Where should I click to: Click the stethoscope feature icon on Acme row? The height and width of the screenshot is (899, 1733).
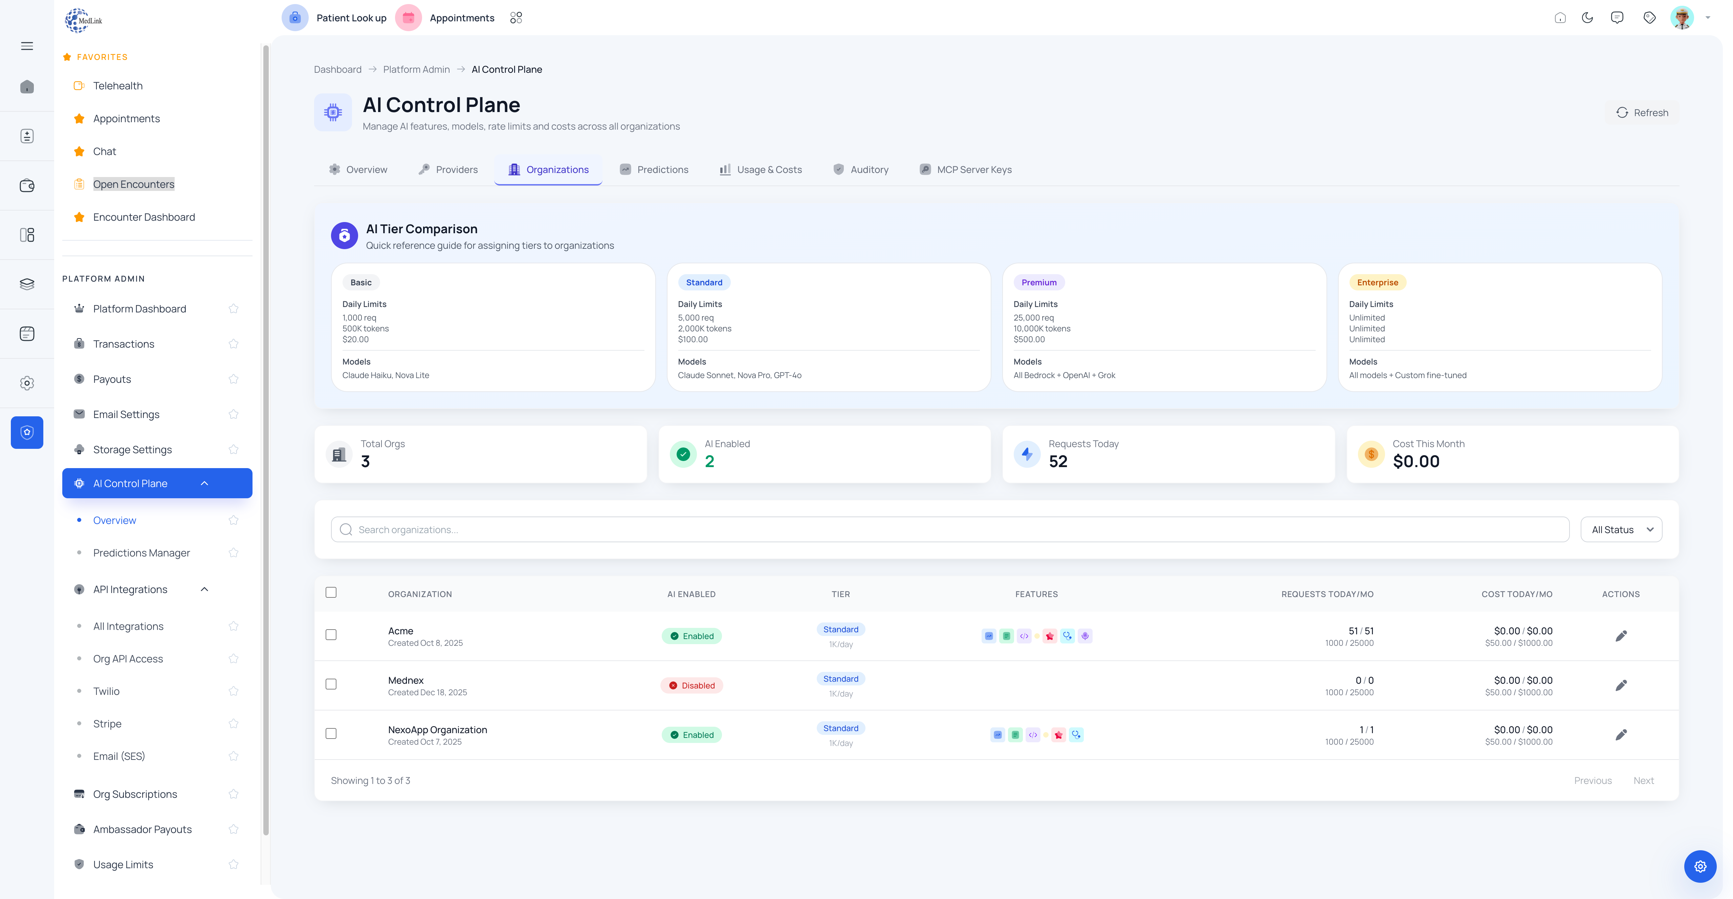(1068, 636)
